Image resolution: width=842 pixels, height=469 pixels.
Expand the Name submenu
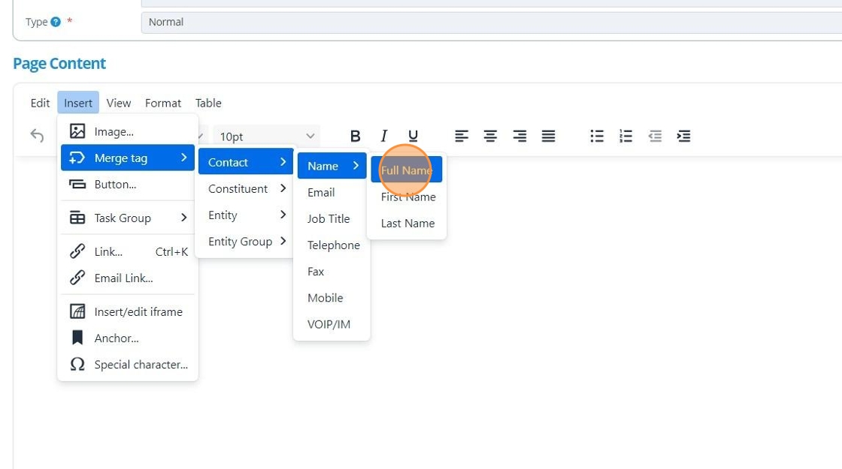332,166
